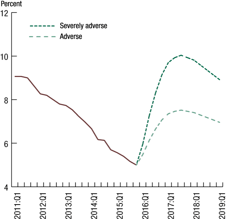
Task: Click the "Severely adverse" legend label
Action: pyautogui.click(x=83, y=26)
